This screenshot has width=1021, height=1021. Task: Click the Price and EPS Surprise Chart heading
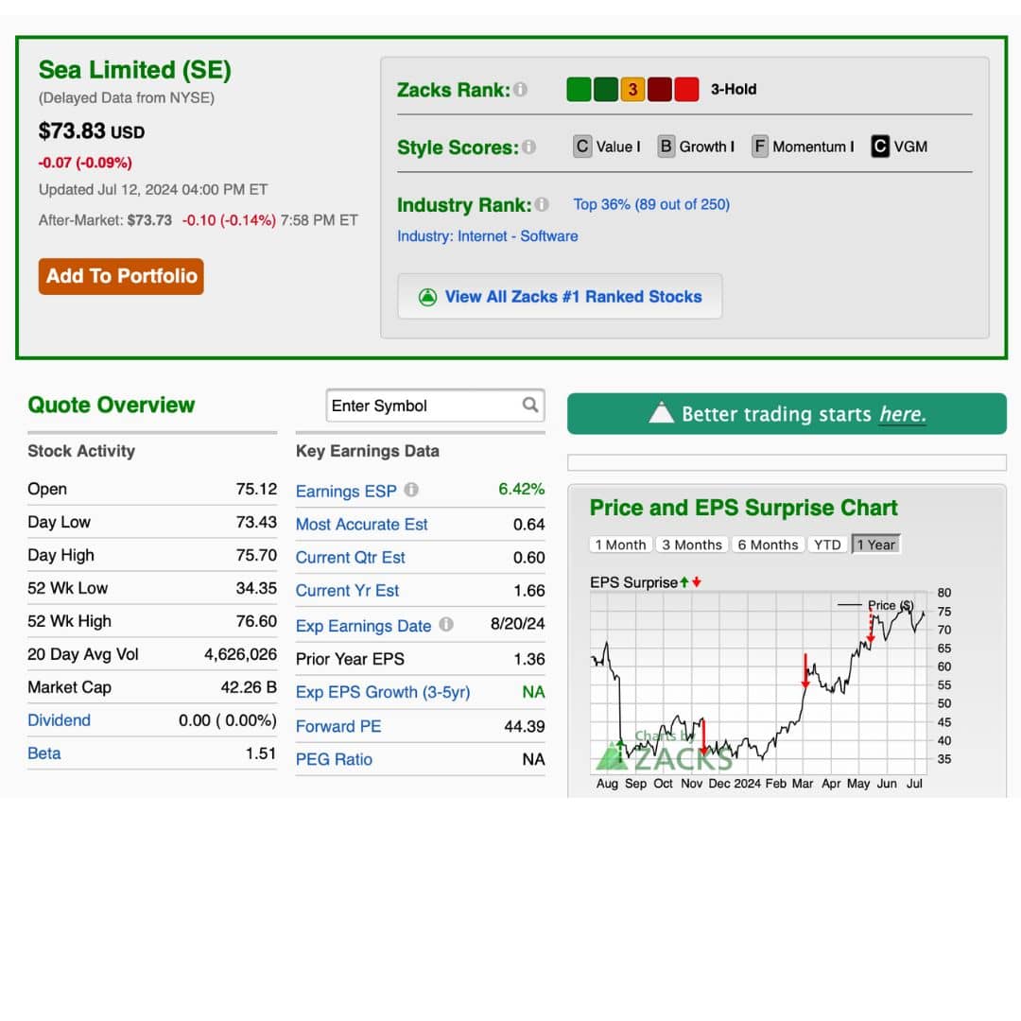(x=744, y=508)
